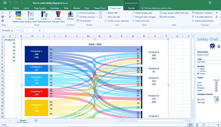Click Create Sankey chart icon
The width and height of the screenshot is (221, 127).
(31, 15)
